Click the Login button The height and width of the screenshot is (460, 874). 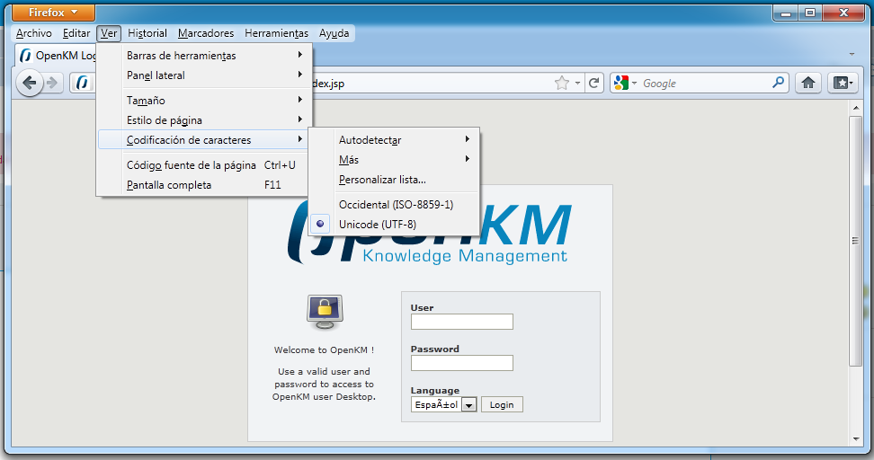tap(502, 405)
